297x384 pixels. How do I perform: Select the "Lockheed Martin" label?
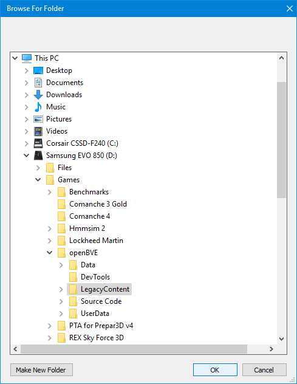[96, 241]
